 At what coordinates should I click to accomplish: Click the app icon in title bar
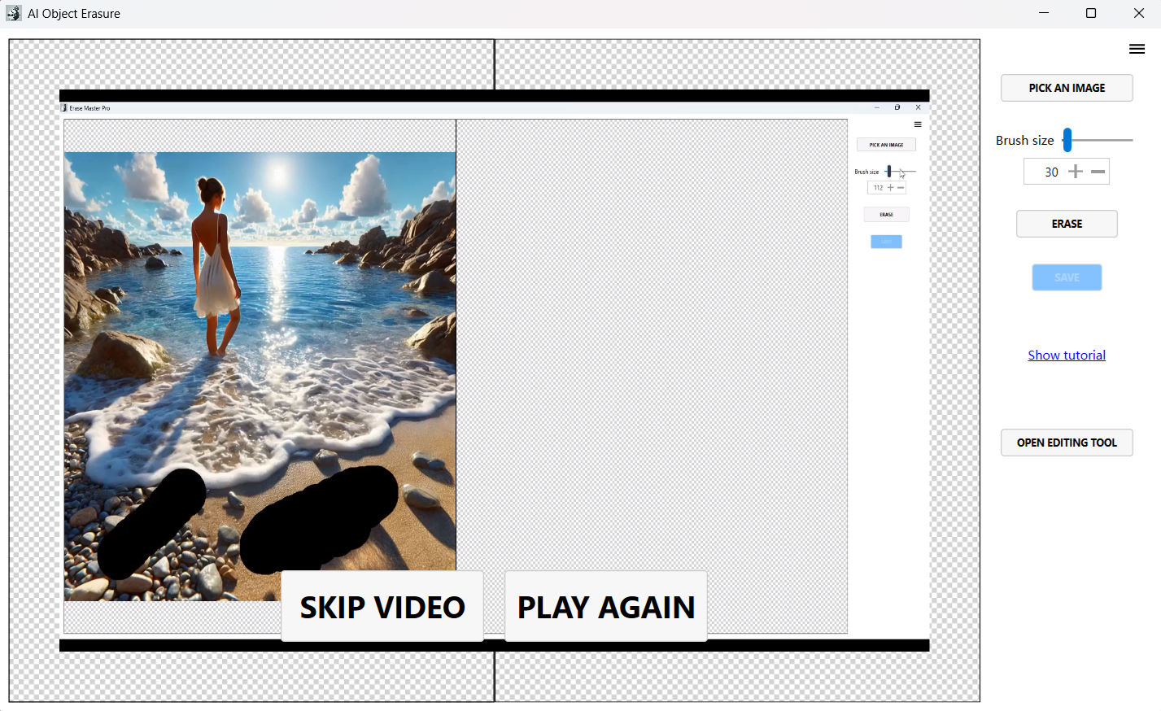pyautogui.click(x=14, y=13)
